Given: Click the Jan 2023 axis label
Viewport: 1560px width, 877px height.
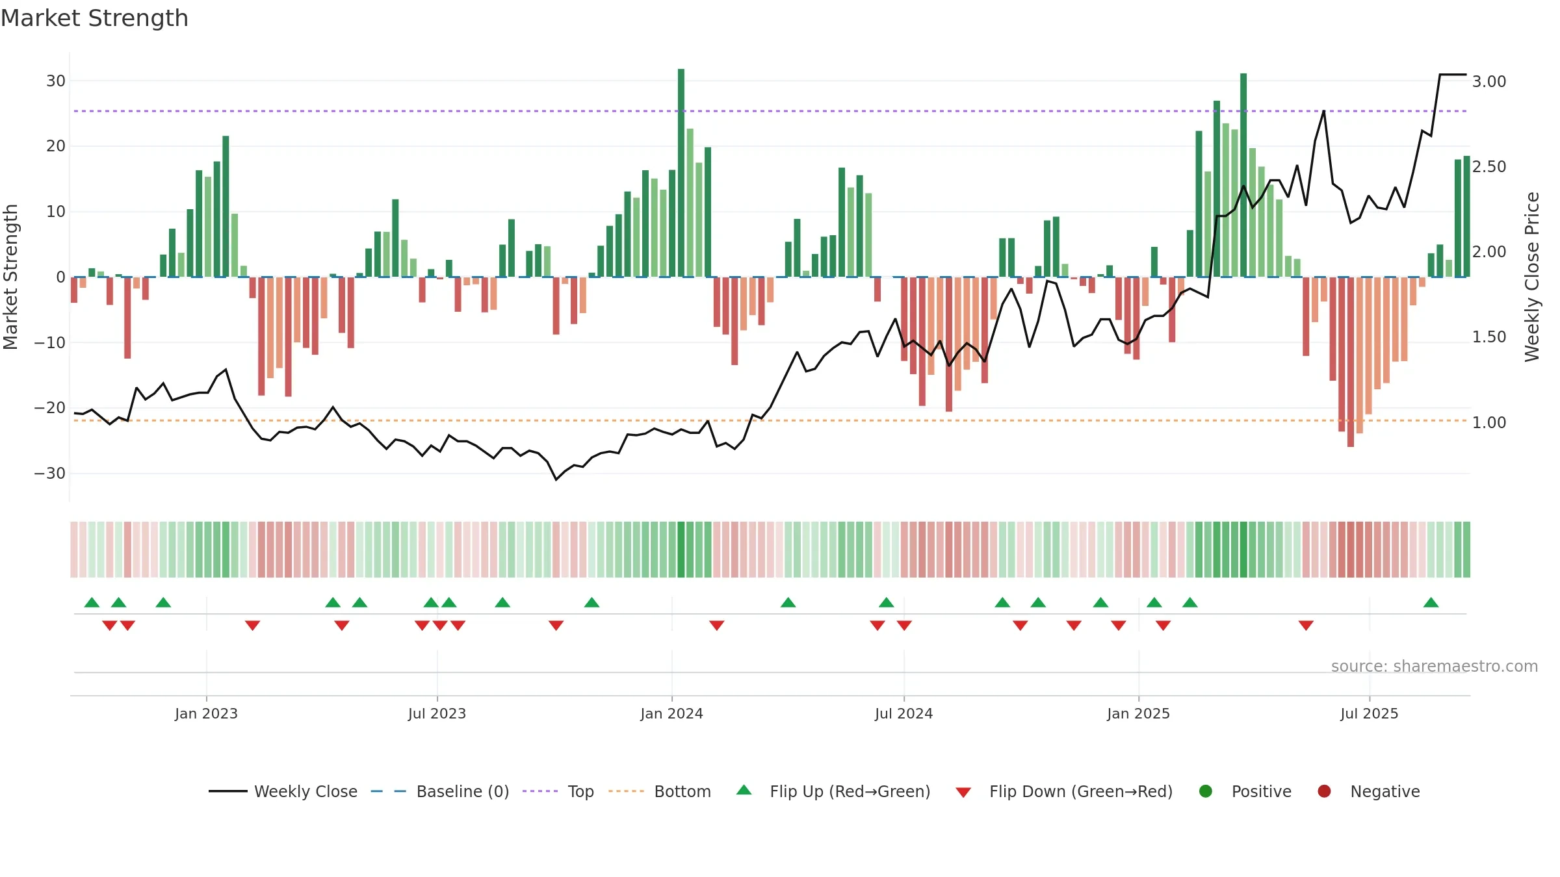Looking at the screenshot, I should (206, 713).
